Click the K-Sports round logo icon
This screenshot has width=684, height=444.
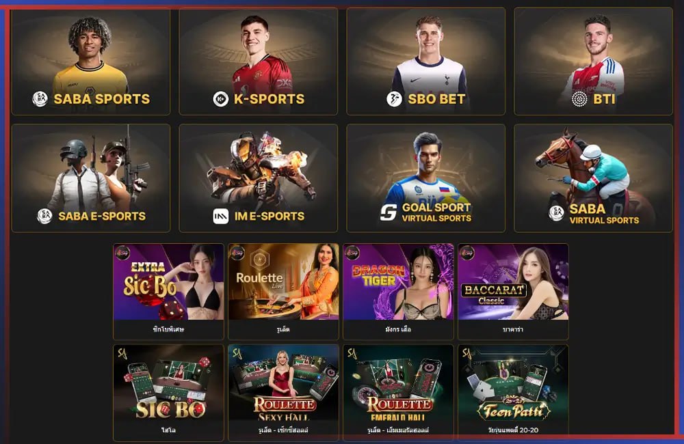(x=221, y=99)
